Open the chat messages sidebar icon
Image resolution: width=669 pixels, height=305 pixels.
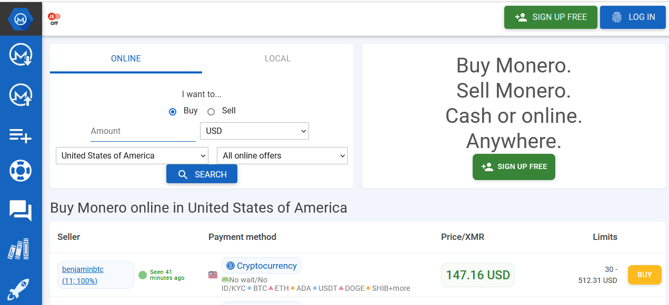coord(21,211)
